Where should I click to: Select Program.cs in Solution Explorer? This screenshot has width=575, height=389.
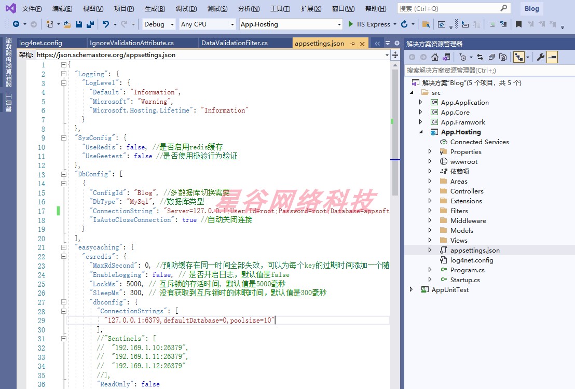coord(467,270)
